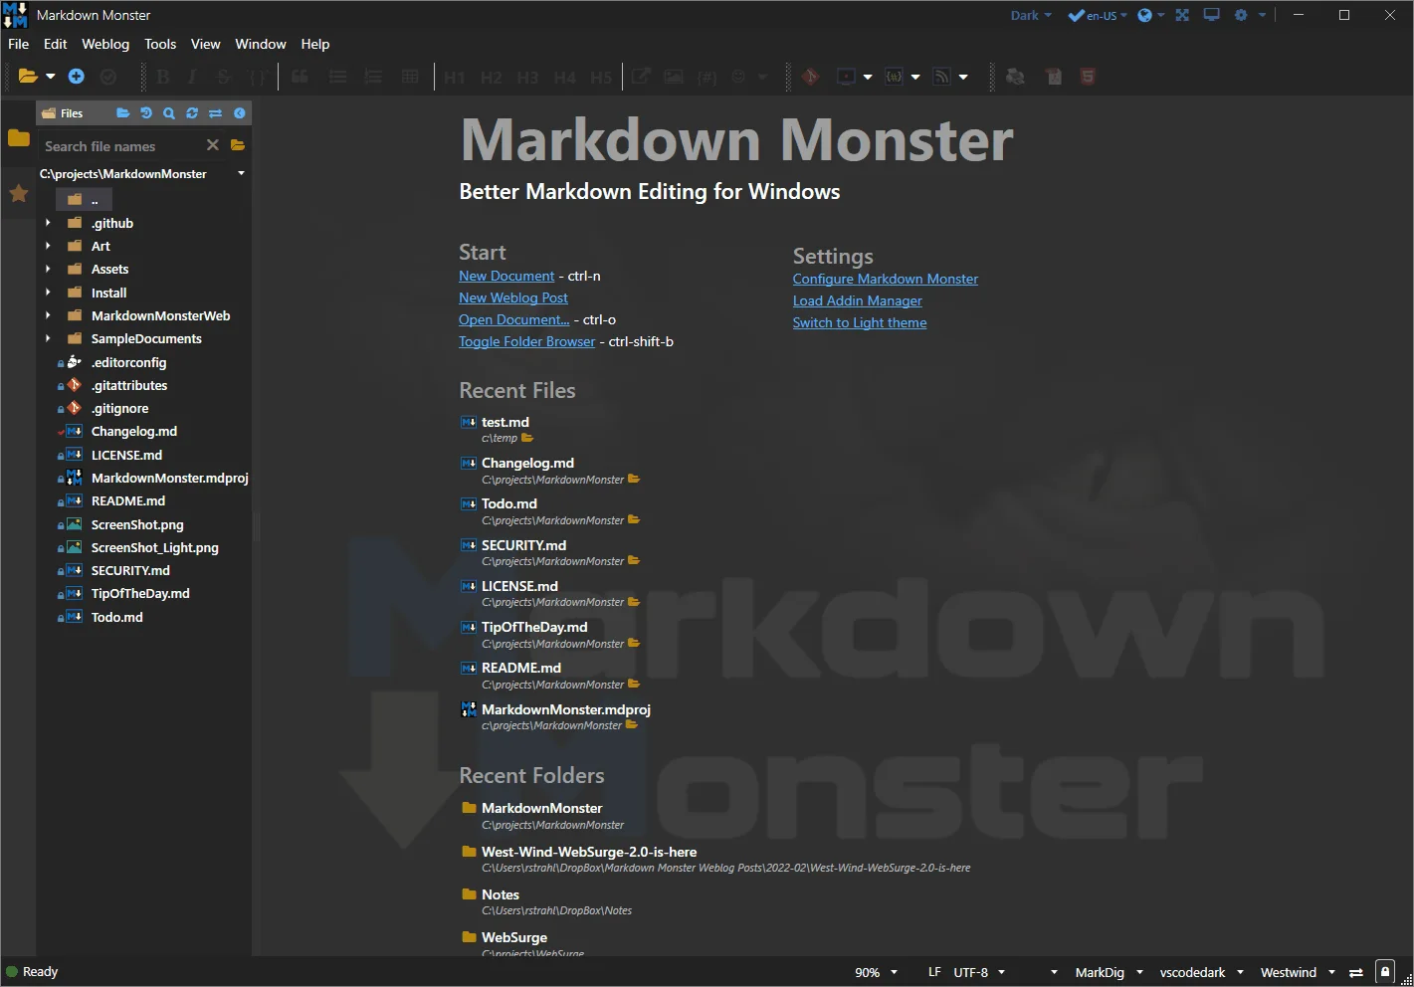Open the Westwind preview theme dropdown
The width and height of the screenshot is (1414, 987).
point(1298,972)
